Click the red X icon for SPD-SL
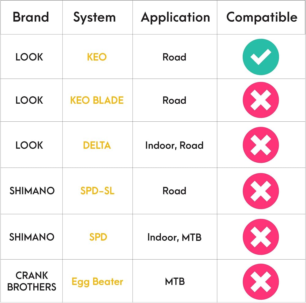 click(x=261, y=191)
